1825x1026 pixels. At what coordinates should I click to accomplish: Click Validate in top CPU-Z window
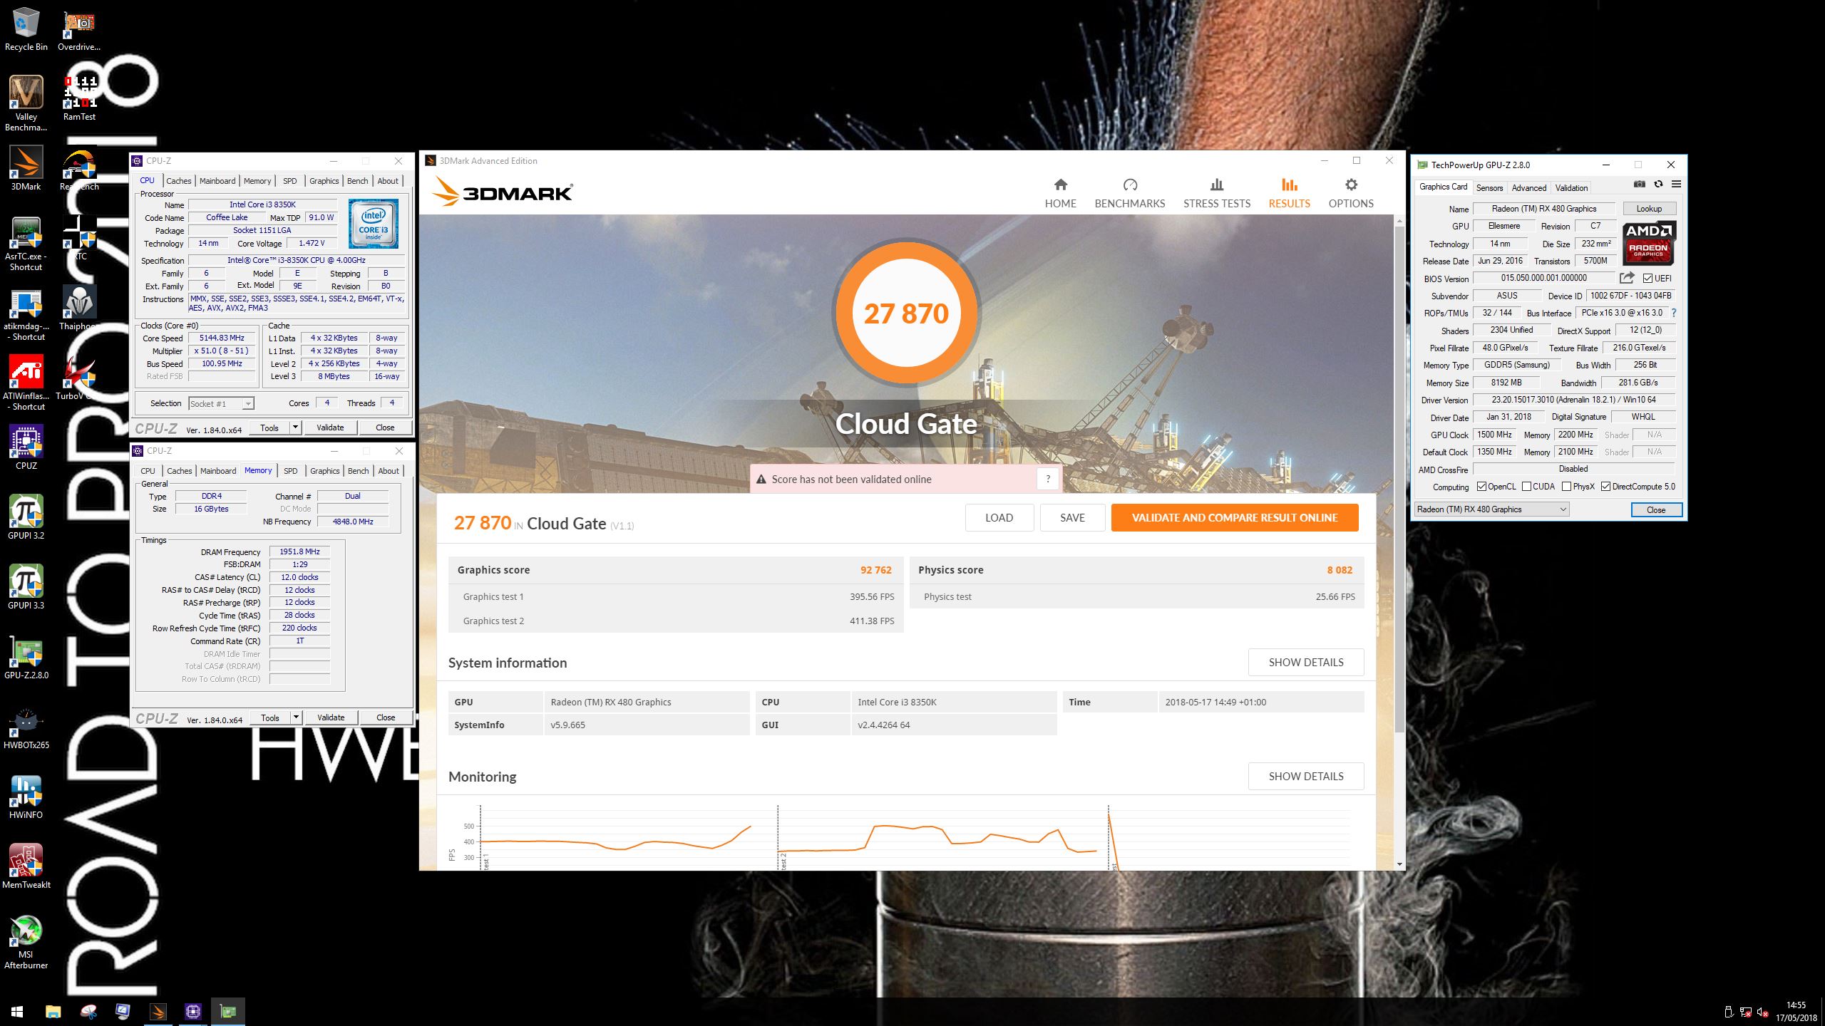(330, 427)
